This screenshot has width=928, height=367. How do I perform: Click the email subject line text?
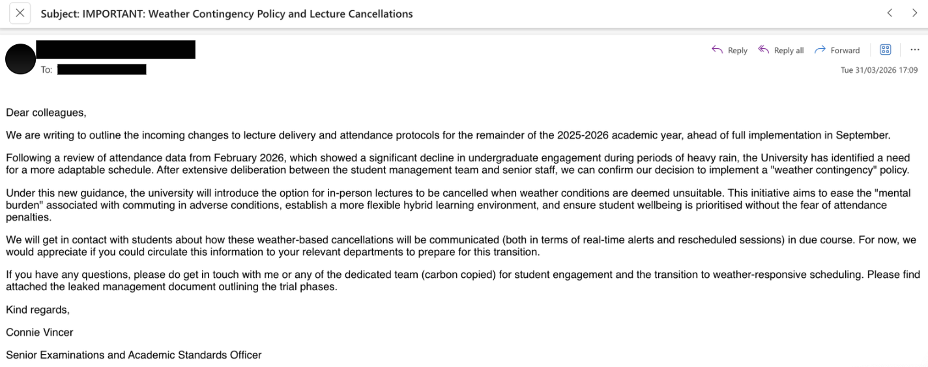click(226, 14)
